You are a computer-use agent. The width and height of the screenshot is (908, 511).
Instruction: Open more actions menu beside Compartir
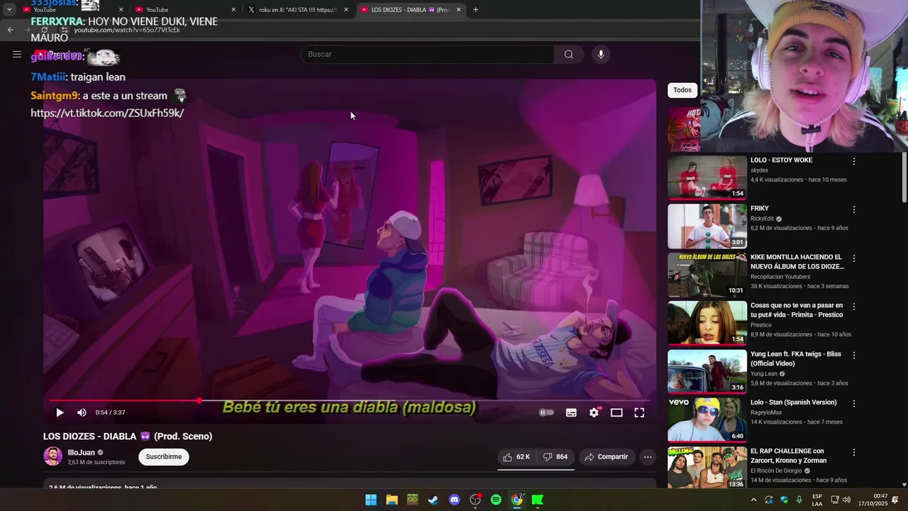click(x=648, y=457)
